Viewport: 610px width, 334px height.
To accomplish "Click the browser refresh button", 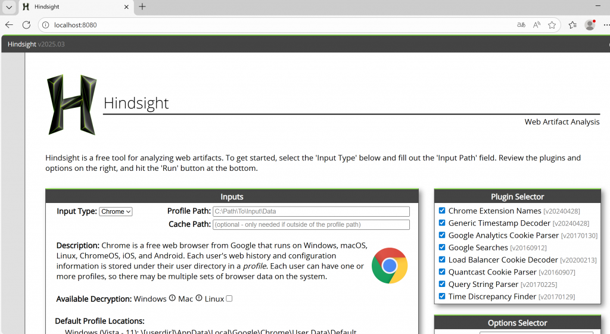I will tap(26, 25).
